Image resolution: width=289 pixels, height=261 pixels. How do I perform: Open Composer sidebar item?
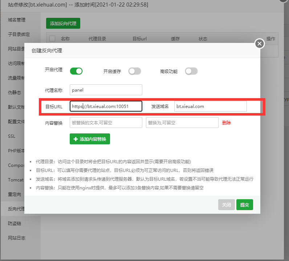(16, 165)
